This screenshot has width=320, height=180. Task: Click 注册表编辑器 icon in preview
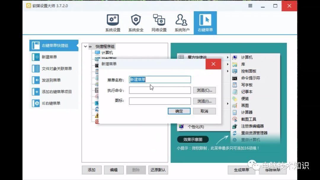click(235, 126)
